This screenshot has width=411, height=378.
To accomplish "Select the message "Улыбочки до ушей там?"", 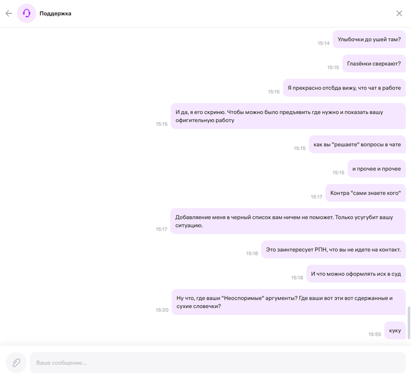I will (369, 39).
